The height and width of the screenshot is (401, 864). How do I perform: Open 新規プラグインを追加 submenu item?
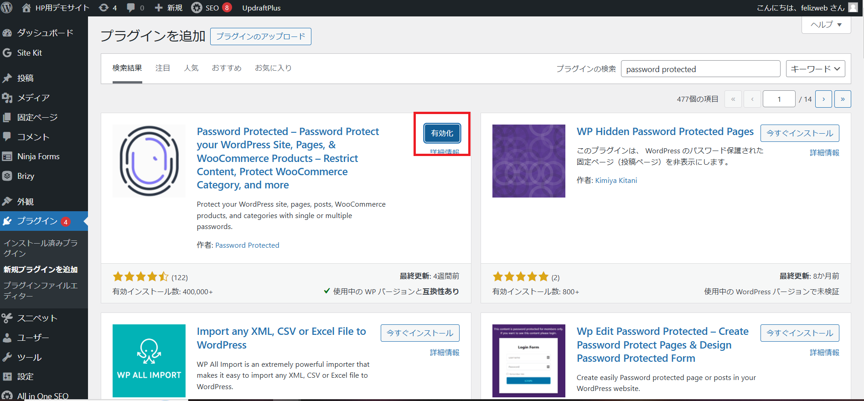point(41,270)
